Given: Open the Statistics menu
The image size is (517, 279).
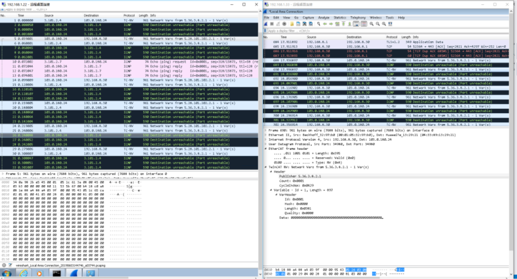Looking at the screenshot, I should (x=340, y=18).
